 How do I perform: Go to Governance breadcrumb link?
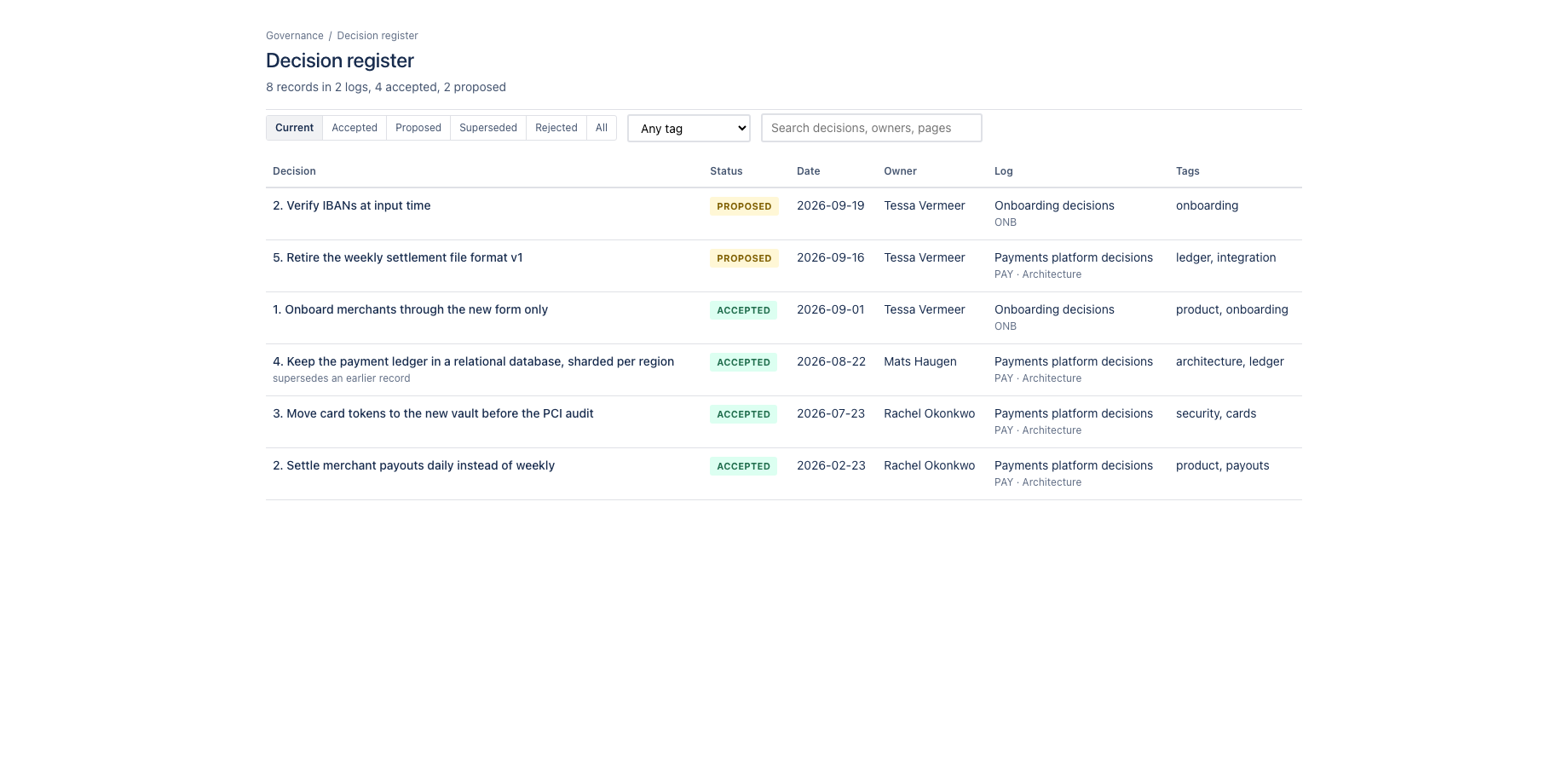click(295, 36)
